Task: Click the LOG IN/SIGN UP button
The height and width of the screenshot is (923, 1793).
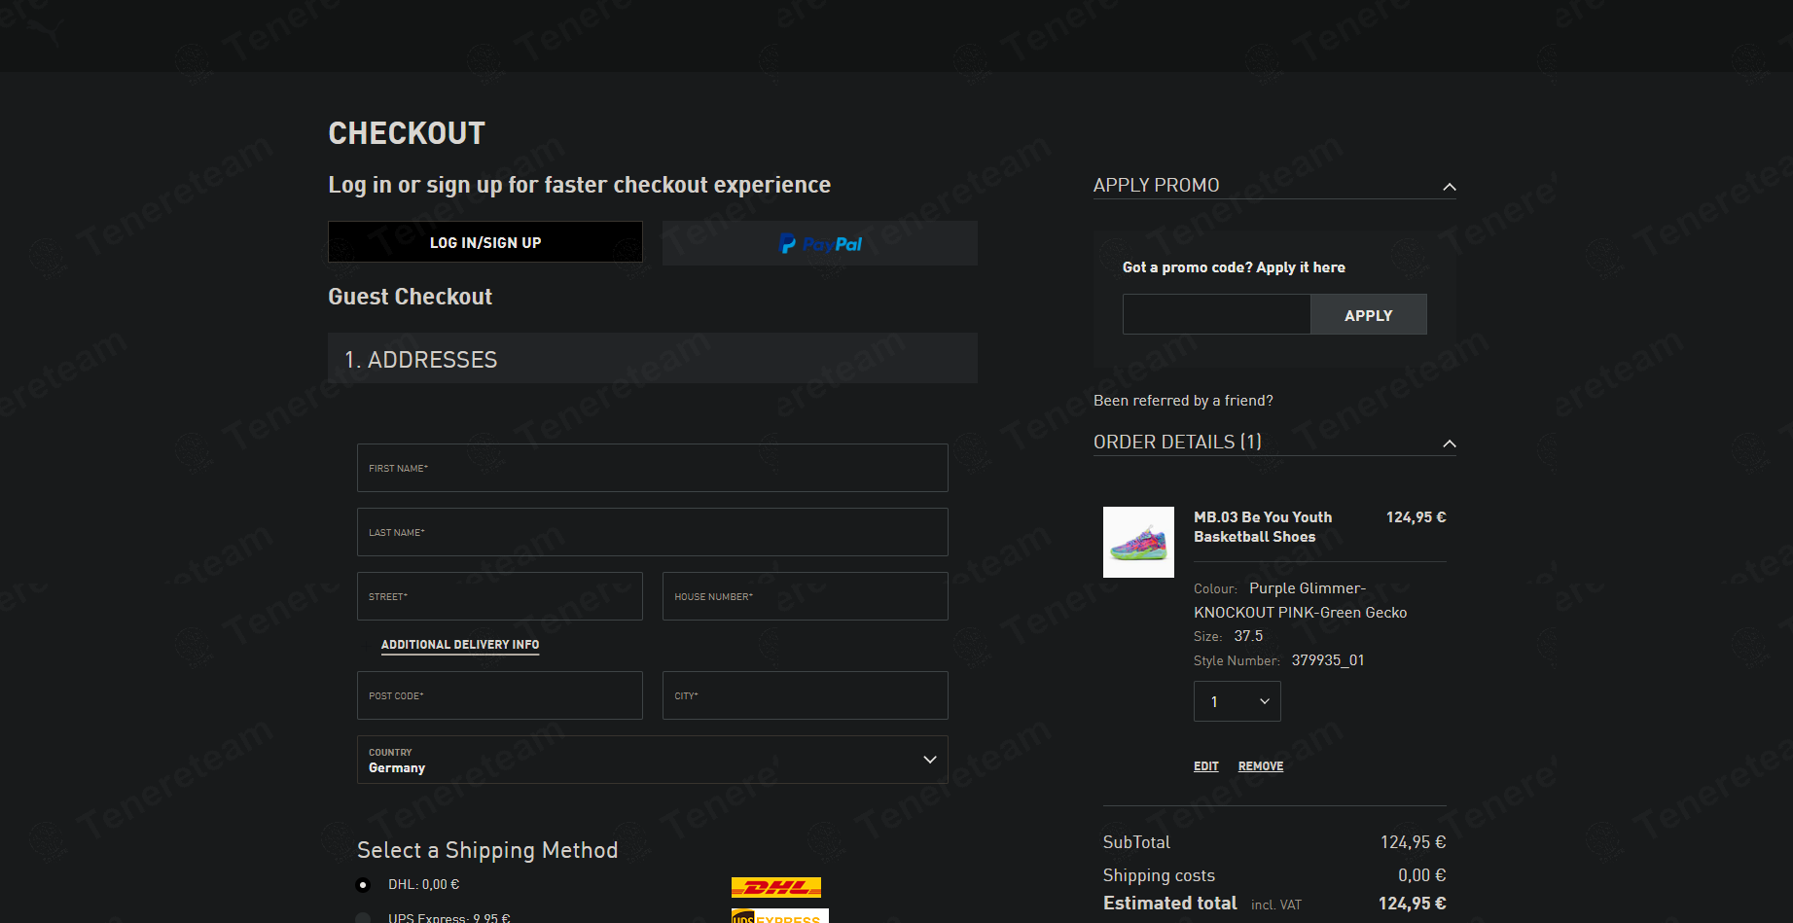Action: click(484, 242)
